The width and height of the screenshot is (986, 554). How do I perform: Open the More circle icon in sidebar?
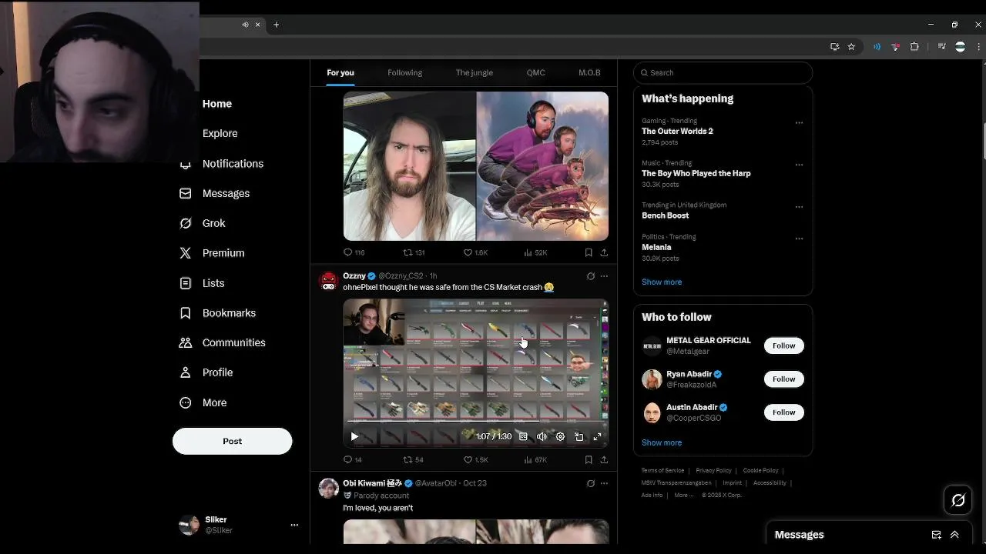[185, 402]
